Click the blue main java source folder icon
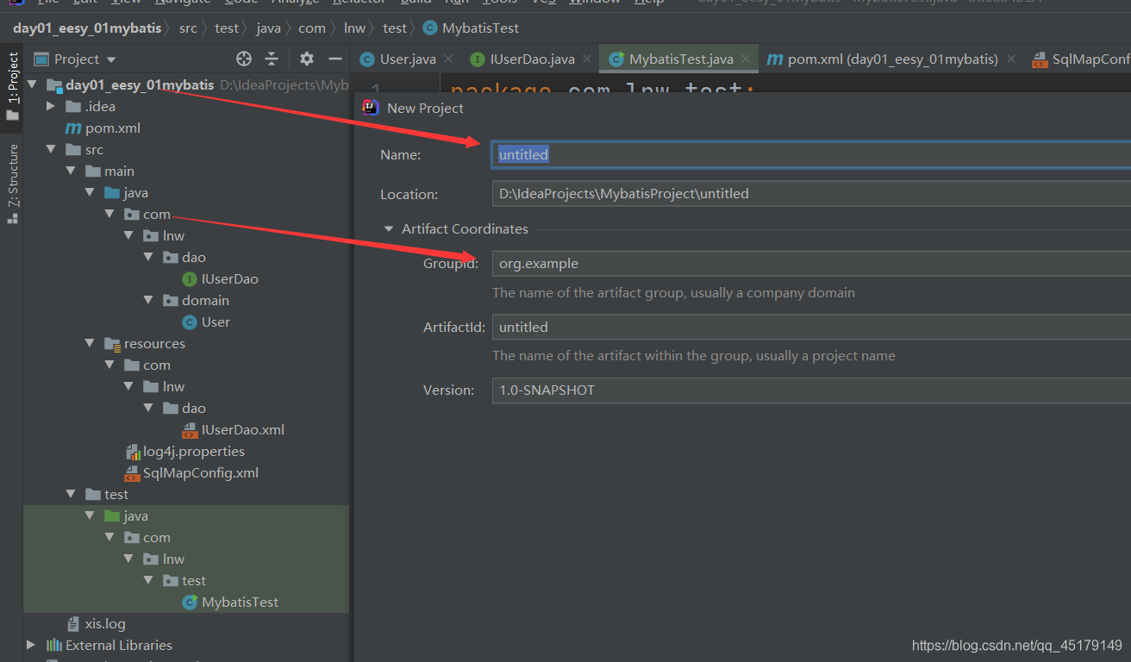The width and height of the screenshot is (1131, 662). (x=112, y=192)
